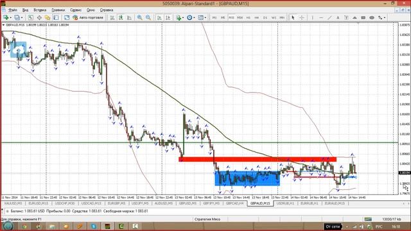Expand the Periods dropdown arrow
The width and height of the screenshot is (411, 231).
(x=194, y=17)
